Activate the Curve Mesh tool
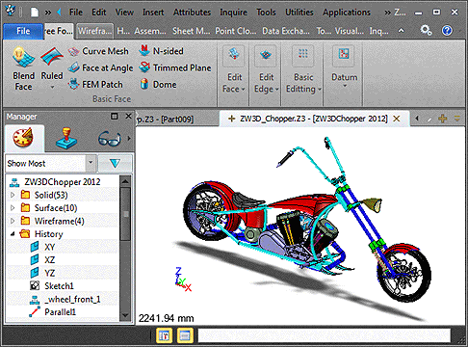The height and width of the screenshot is (347, 468). pos(98,51)
